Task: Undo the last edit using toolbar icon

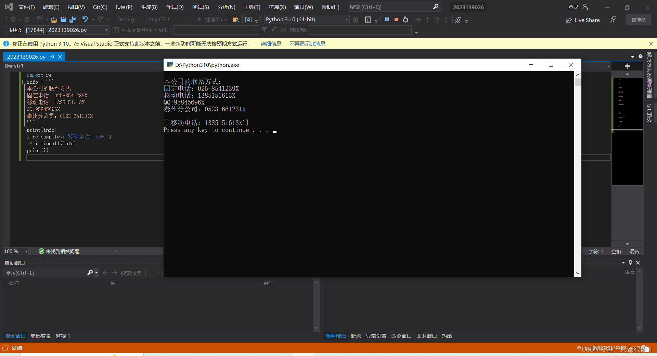Action: click(x=86, y=20)
